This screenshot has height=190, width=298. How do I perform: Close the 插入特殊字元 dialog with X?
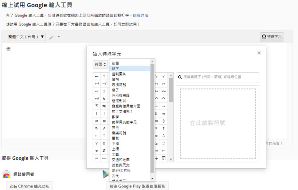pos(259,53)
